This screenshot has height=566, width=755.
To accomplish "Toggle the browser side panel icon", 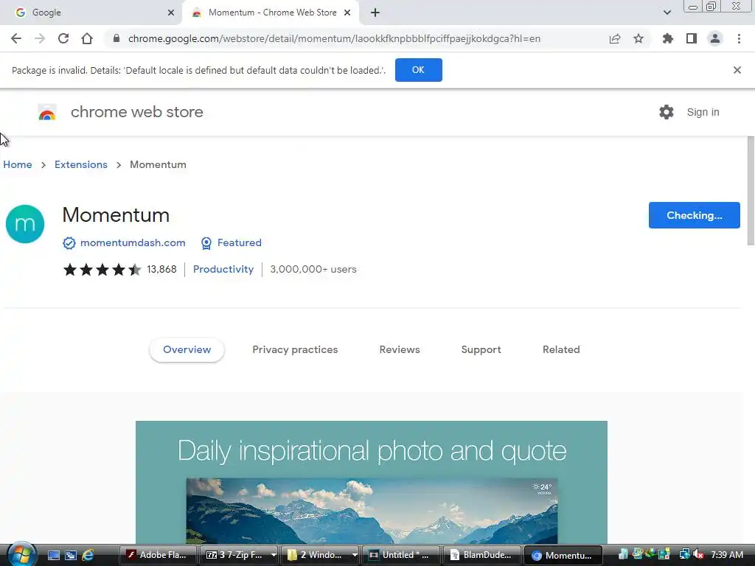I will tap(692, 38).
